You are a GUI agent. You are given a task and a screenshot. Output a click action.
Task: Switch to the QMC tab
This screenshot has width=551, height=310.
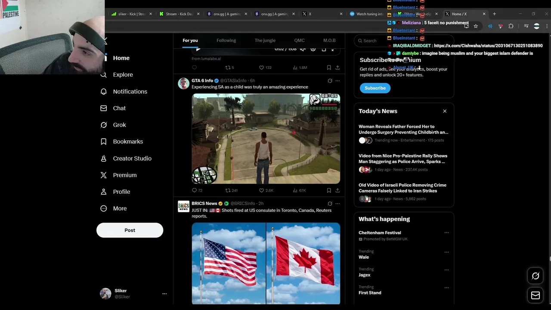pos(300,40)
